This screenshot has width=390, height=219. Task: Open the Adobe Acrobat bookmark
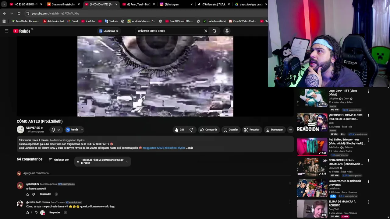53,21
